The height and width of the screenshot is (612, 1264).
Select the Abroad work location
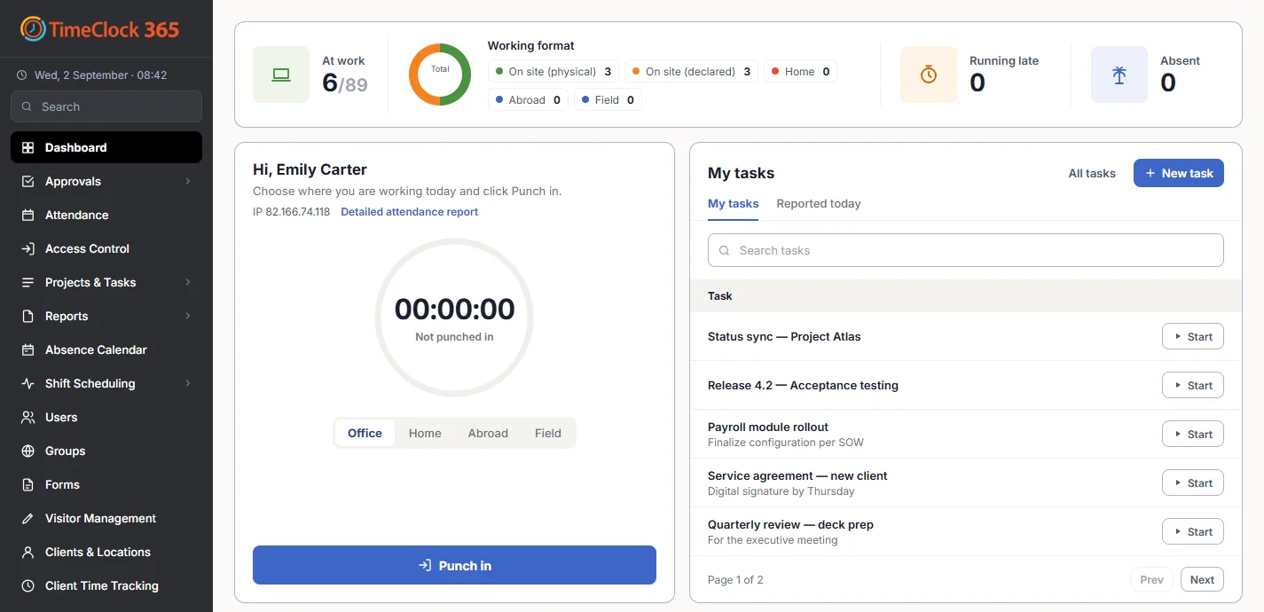point(488,433)
